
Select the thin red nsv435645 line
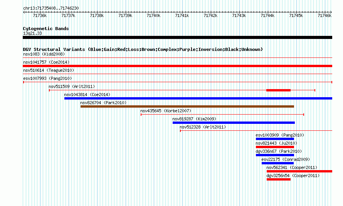[222, 115]
